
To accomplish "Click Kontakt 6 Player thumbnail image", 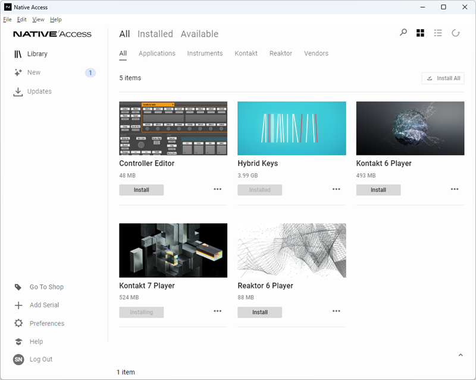I will pyautogui.click(x=410, y=128).
